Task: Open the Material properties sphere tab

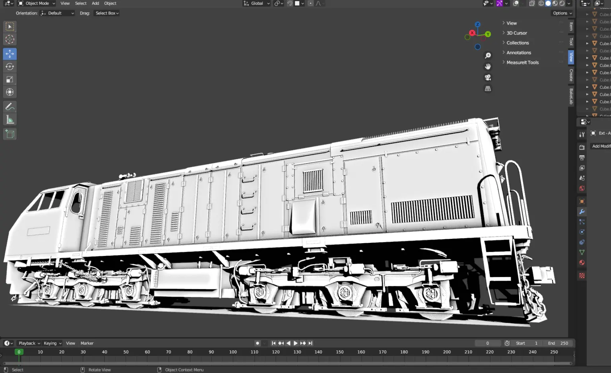Action: point(582,263)
